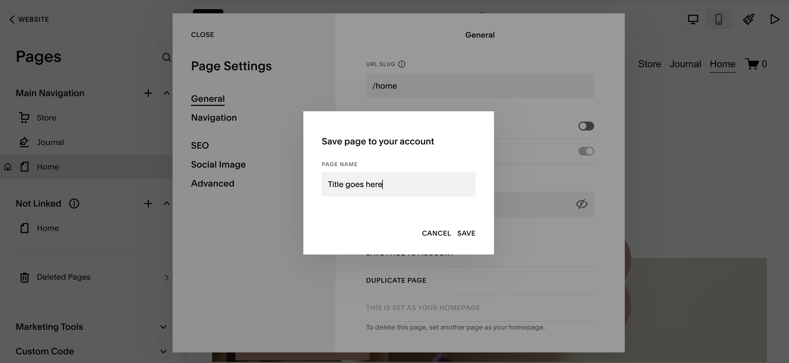Click the shopping cart showing 0 items
Image resolution: width=789 pixels, height=363 pixels.
(x=756, y=64)
